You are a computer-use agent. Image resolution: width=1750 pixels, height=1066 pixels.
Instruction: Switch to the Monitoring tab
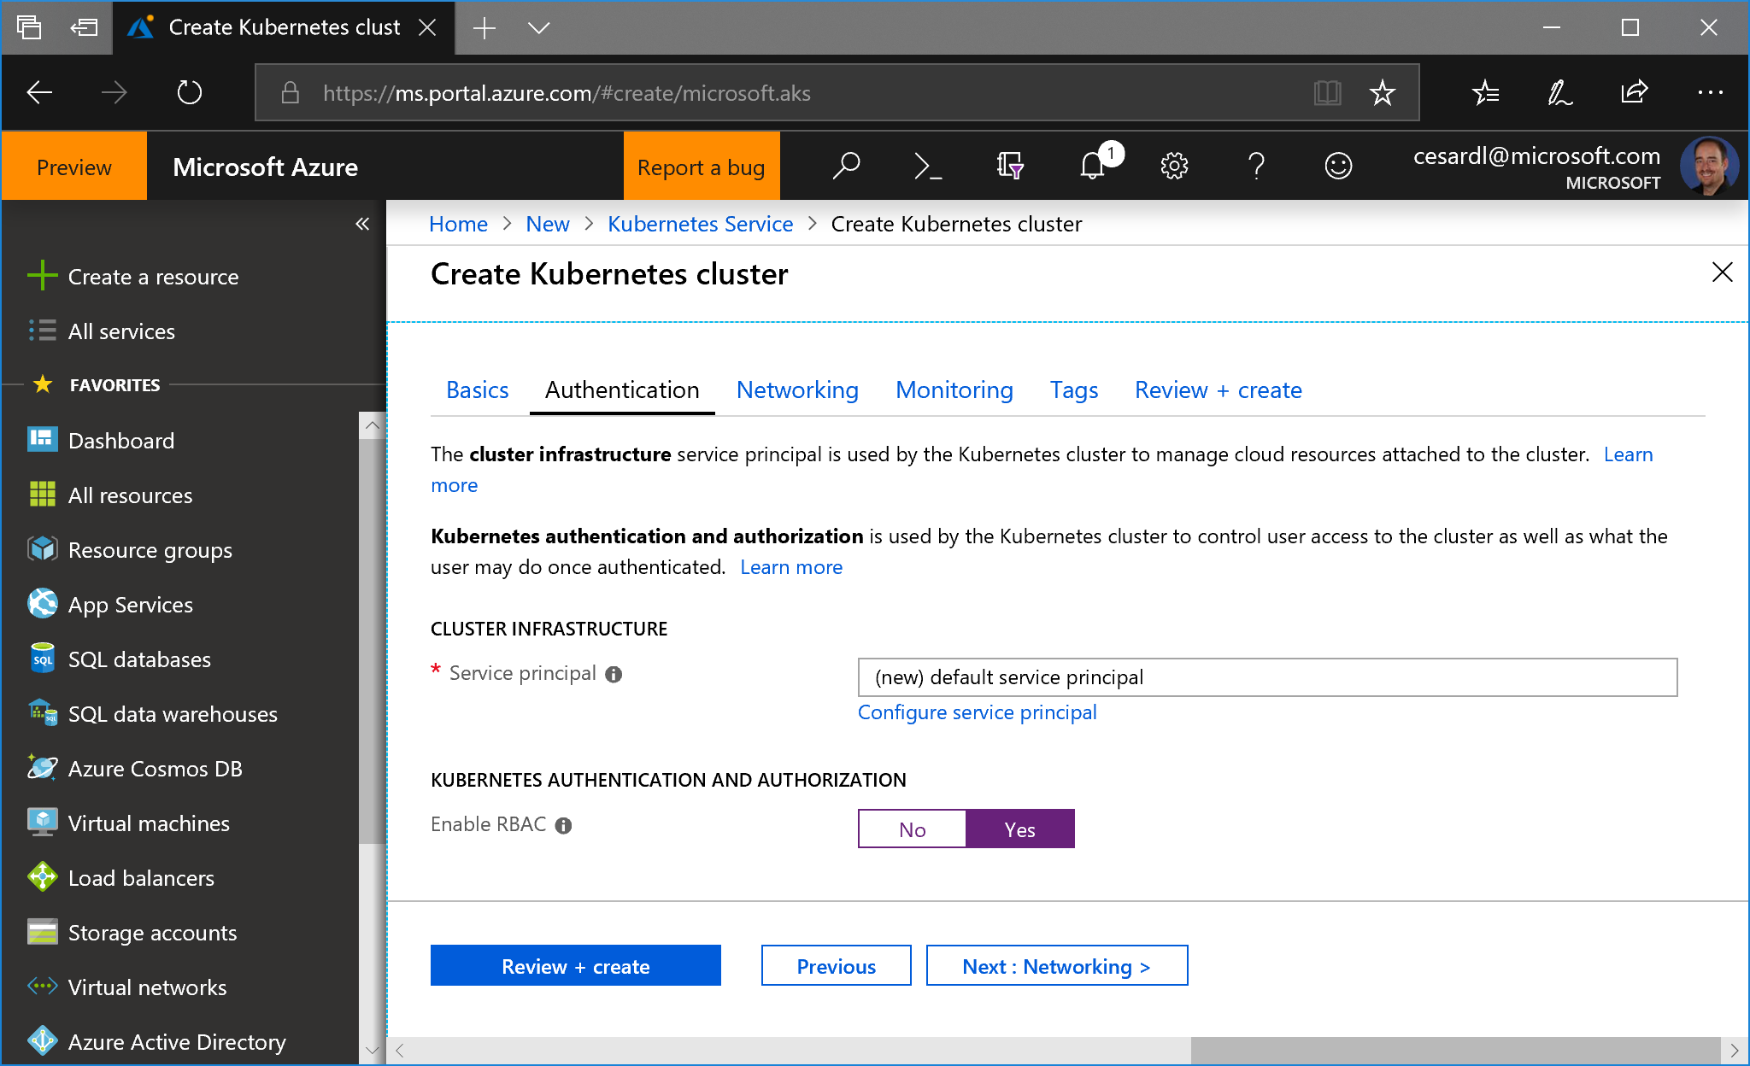[954, 390]
